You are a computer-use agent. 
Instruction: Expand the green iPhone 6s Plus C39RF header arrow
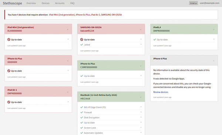point(141,66)
